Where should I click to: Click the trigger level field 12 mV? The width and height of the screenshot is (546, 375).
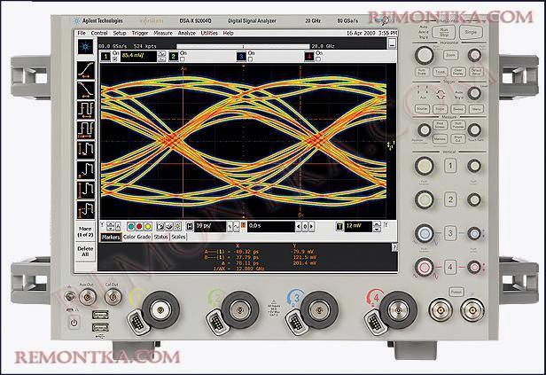(x=358, y=227)
